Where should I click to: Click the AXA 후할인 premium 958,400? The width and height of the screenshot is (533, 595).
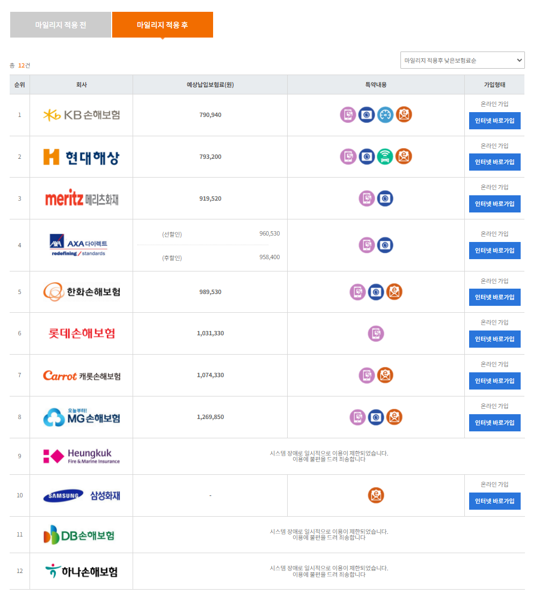269,257
